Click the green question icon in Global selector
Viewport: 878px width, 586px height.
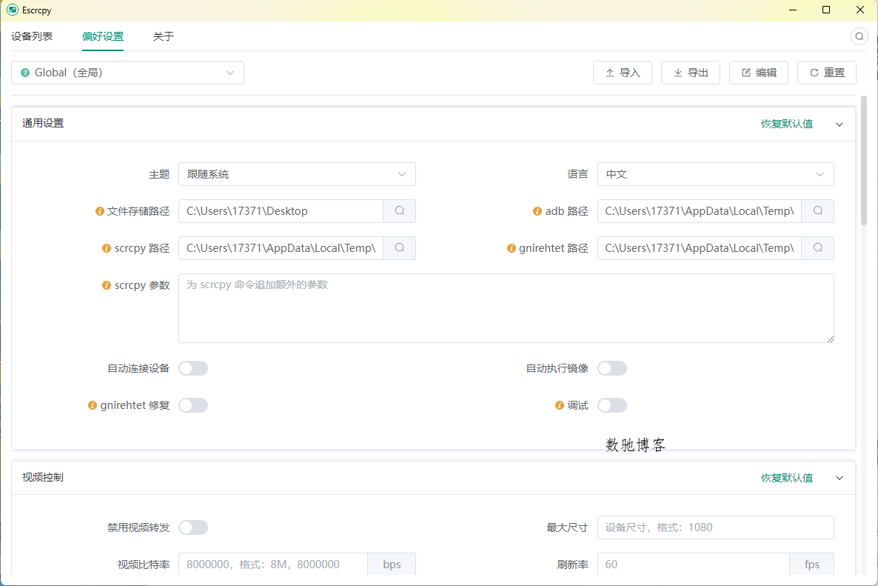[25, 73]
